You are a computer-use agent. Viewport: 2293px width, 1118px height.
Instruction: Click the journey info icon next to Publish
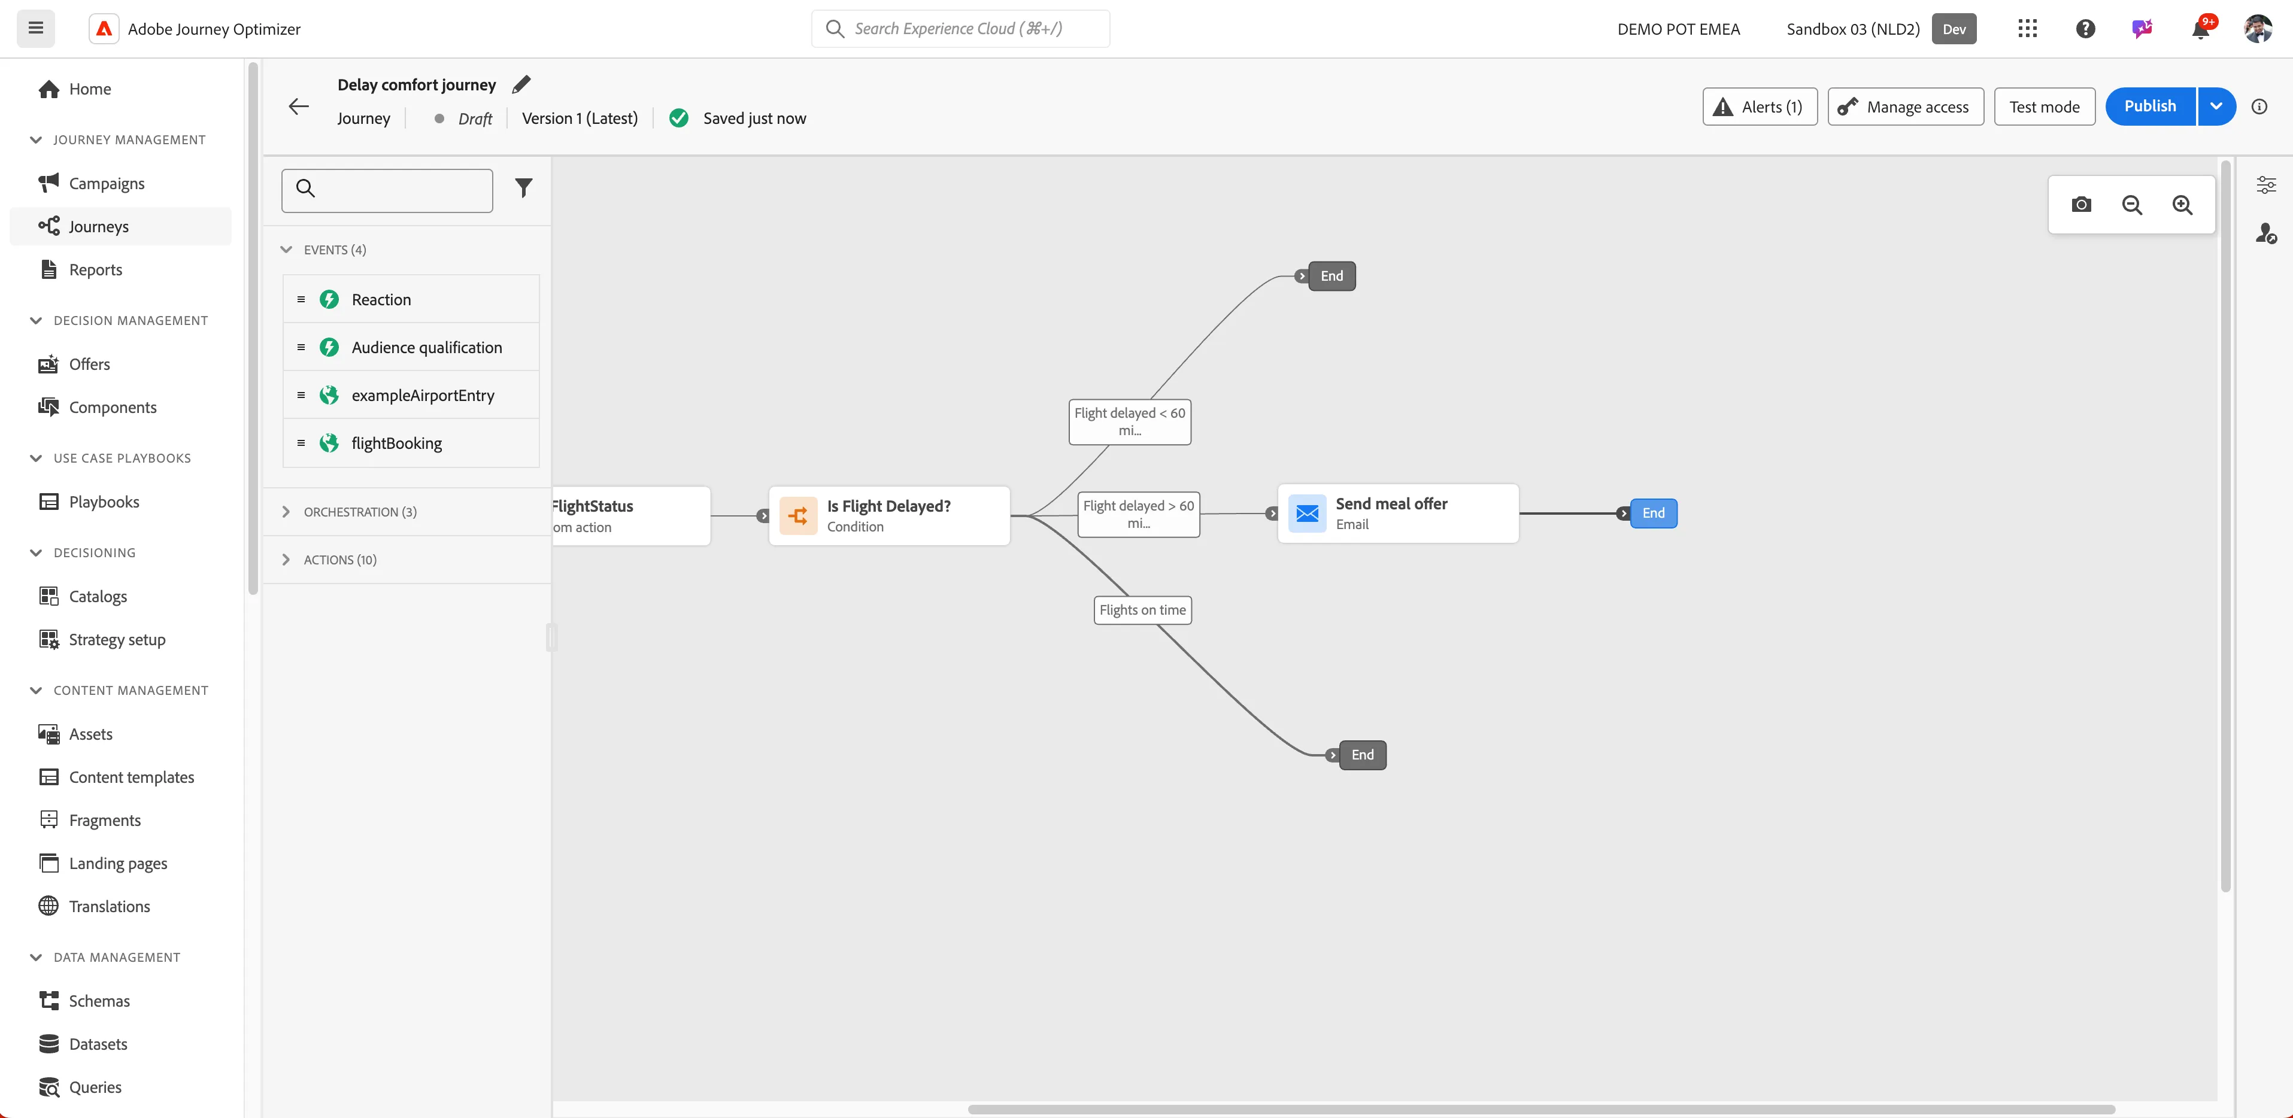(2259, 107)
